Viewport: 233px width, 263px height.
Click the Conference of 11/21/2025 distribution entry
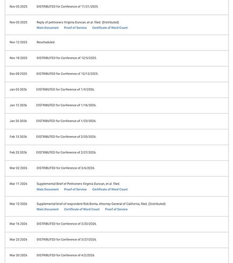coord(67,7)
